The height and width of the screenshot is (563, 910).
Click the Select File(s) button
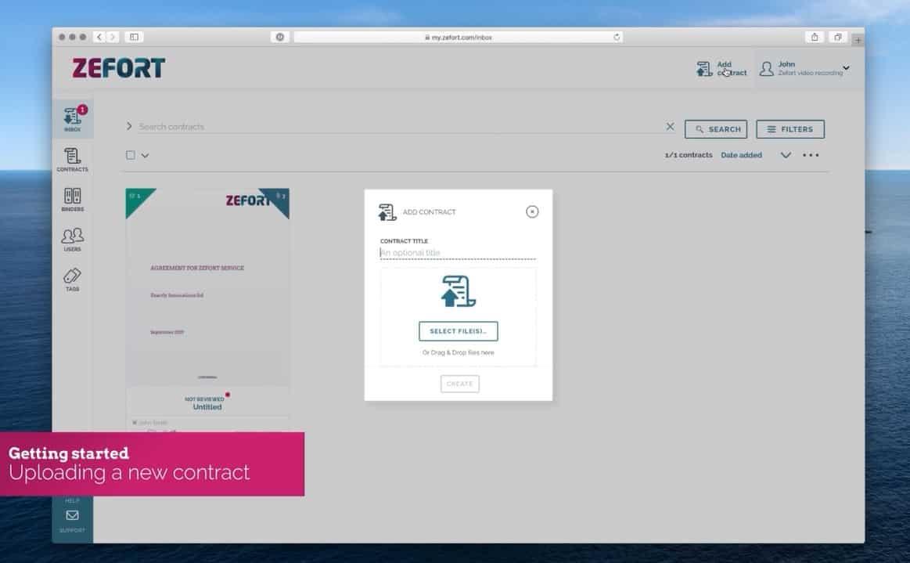coord(458,330)
